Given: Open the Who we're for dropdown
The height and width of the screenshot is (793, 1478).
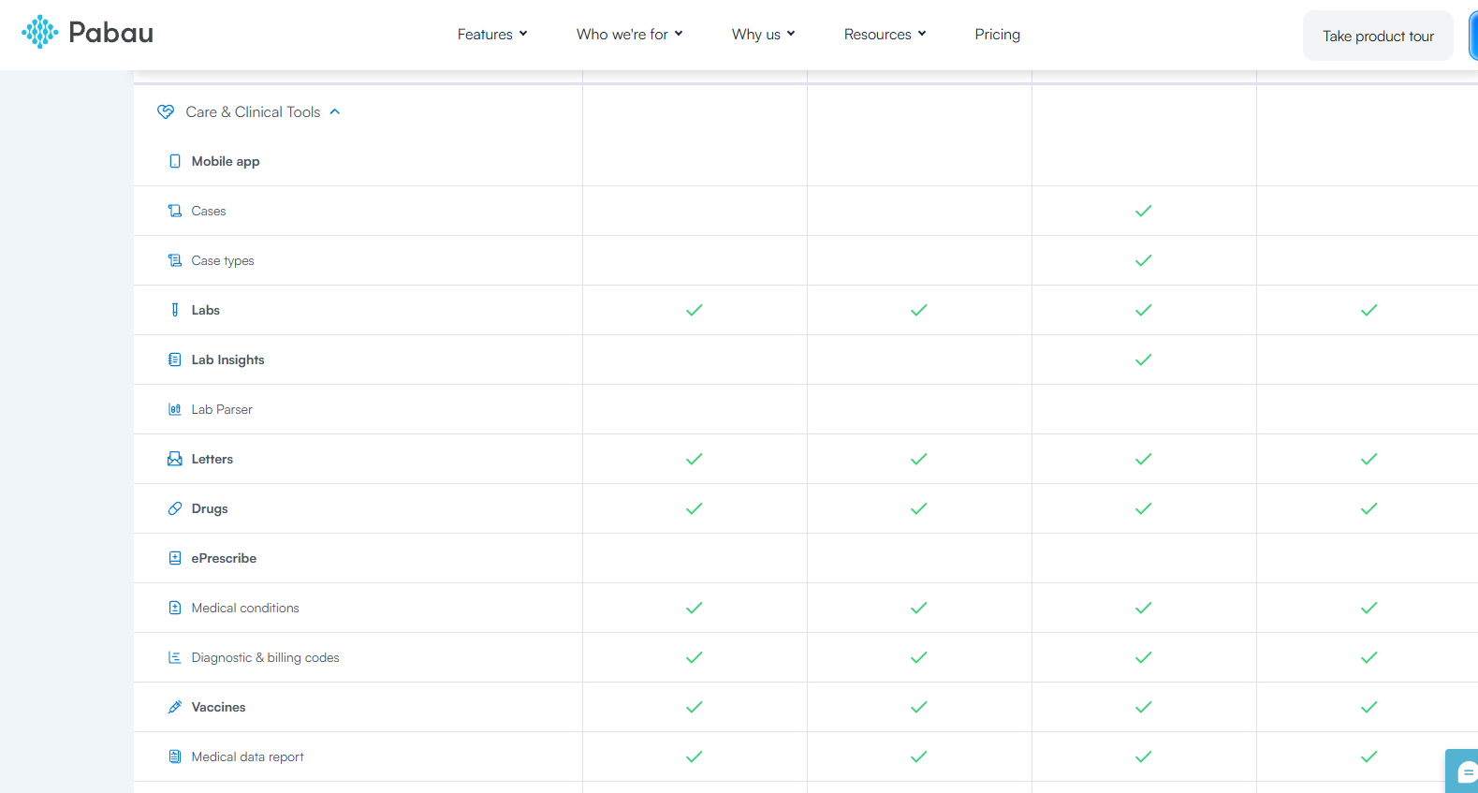Looking at the screenshot, I should point(630,35).
